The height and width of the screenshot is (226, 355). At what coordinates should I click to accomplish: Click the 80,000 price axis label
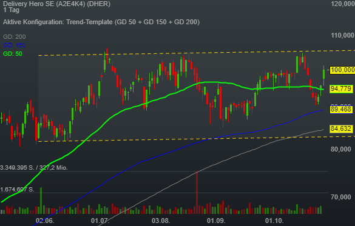tap(340, 149)
